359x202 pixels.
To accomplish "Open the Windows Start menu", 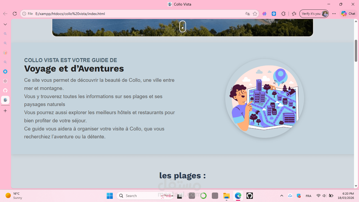I will 110,196.
